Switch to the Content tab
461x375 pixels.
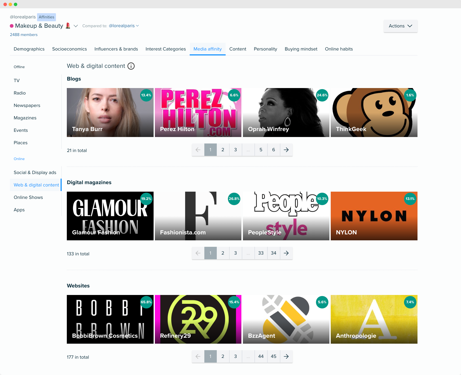click(238, 49)
